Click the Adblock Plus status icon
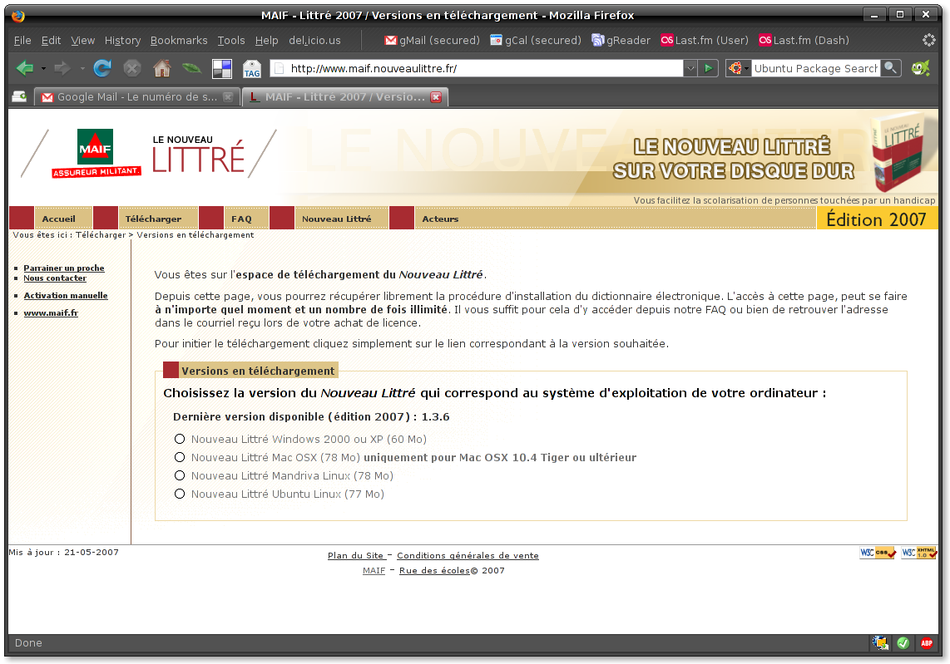950x664 pixels. (927, 643)
